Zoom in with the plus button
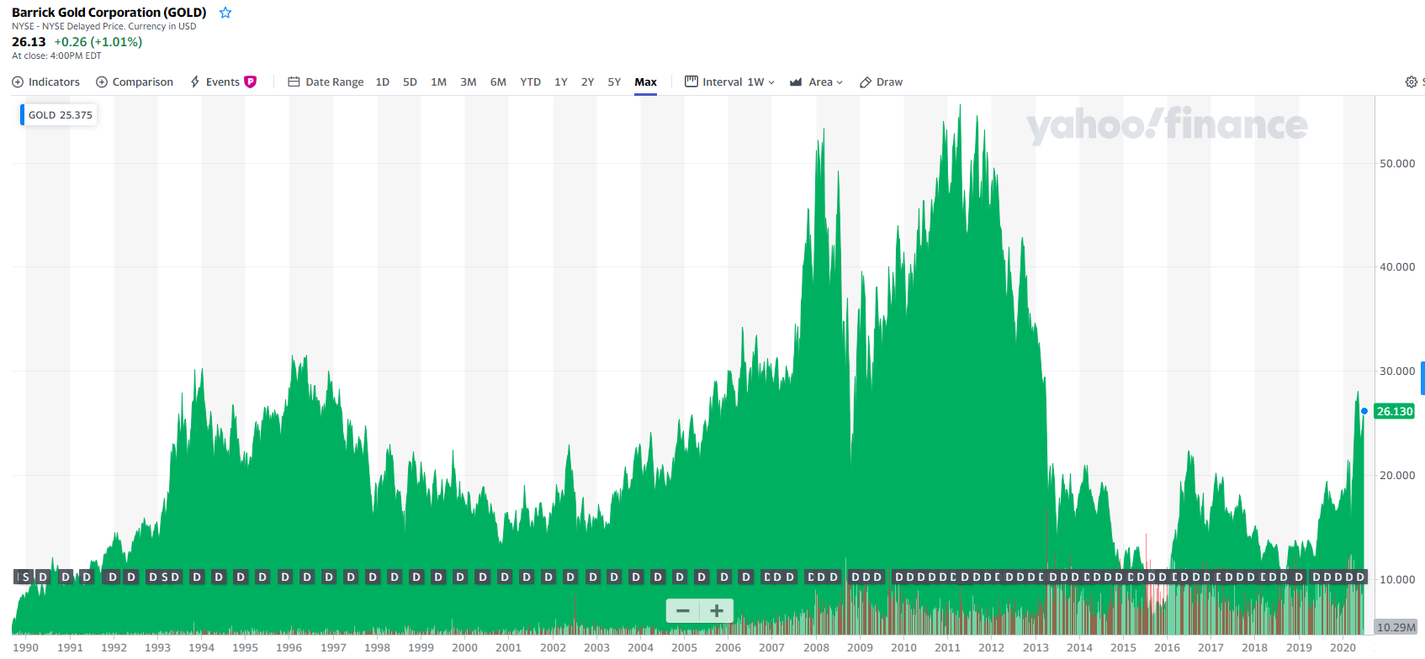The image size is (1425, 659). click(717, 611)
